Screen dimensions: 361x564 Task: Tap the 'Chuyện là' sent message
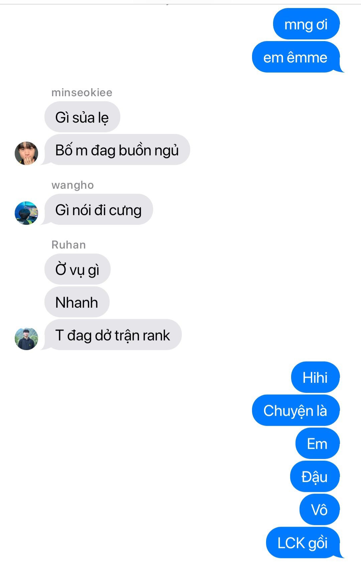tap(296, 410)
